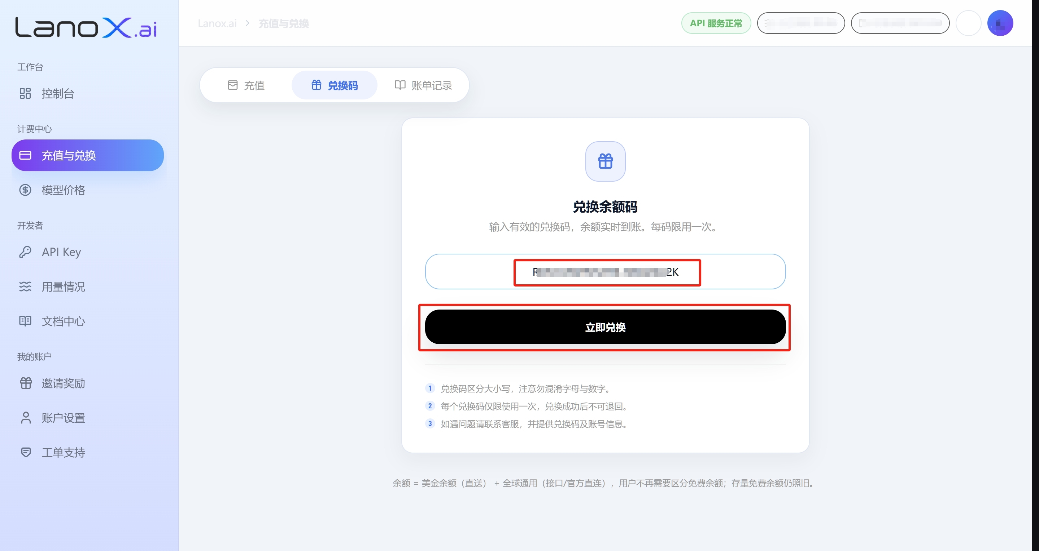Image resolution: width=1039 pixels, height=551 pixels.
Task: Open 文档中心 documentation
Action: (x=88, y=321)
